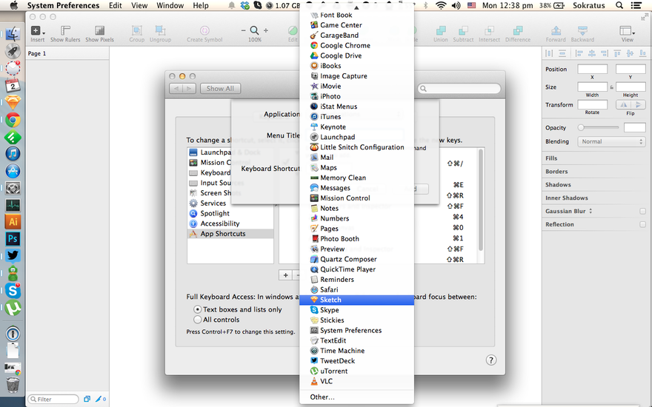652x407 pixels.
Task: Choose Skype in the application list
Action: click(357, 310)
